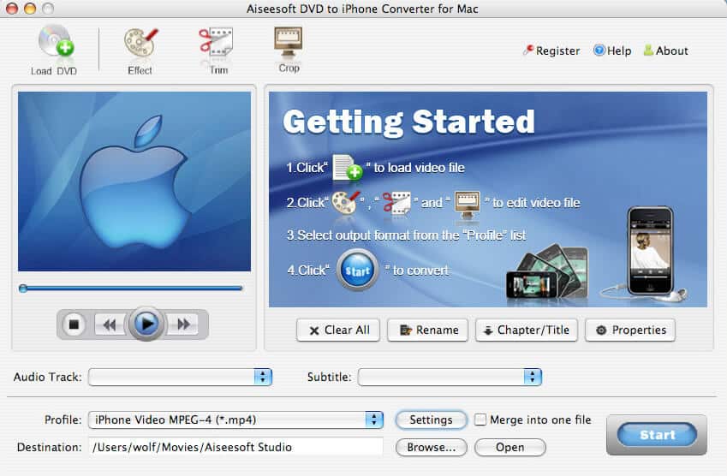Click the blue Start convert button
This screenshot has width=727, height=476.
tap(657, 435)
